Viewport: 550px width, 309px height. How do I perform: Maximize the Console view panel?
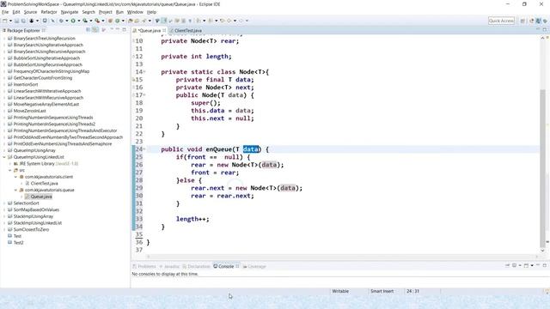click(545, 265)
